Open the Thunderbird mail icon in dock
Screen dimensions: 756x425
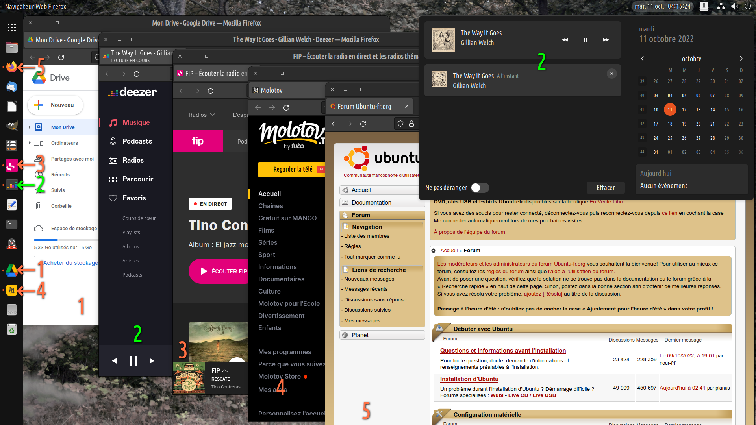pyautogui.click(x=12, y=87)
